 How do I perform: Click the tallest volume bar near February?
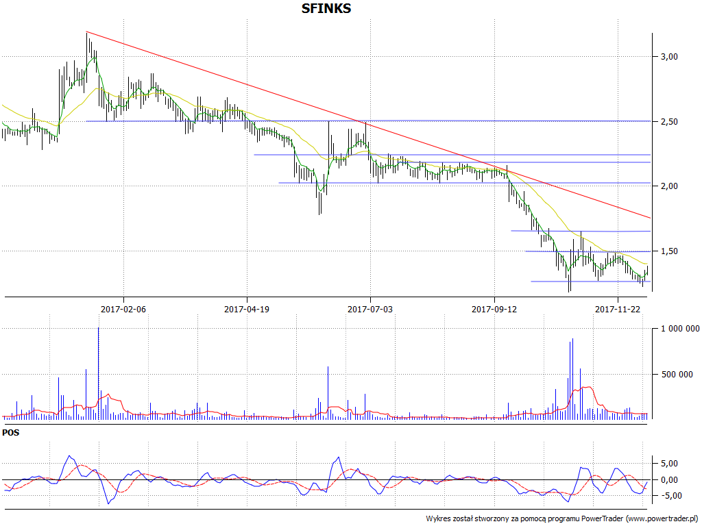(99, 373)
